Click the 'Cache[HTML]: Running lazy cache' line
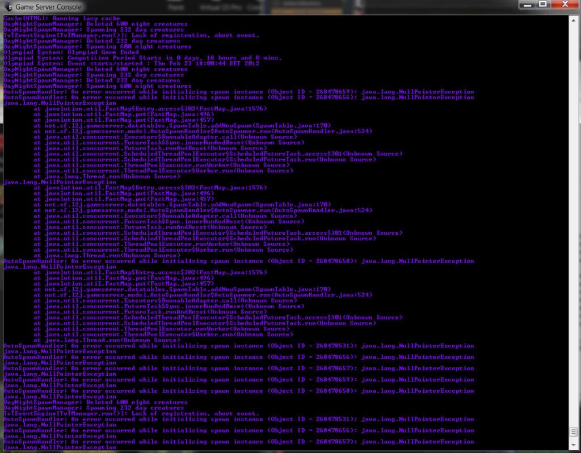 (62, 18)
